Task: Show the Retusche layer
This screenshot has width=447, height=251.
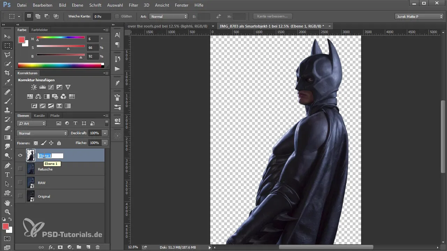Action: (20, 169)
